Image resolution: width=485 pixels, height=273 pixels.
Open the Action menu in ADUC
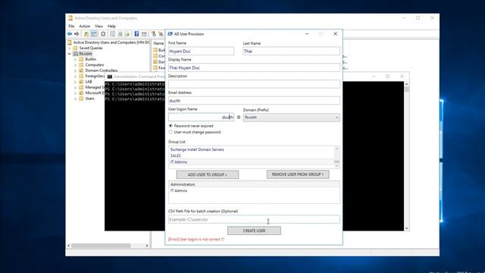[84, 27]
